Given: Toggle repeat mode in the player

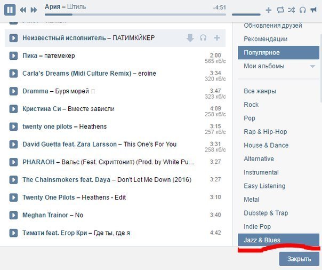Looking at the screenshot, I should pos(280,10).
